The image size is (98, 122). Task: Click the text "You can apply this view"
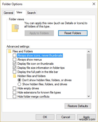coord(39,23)
